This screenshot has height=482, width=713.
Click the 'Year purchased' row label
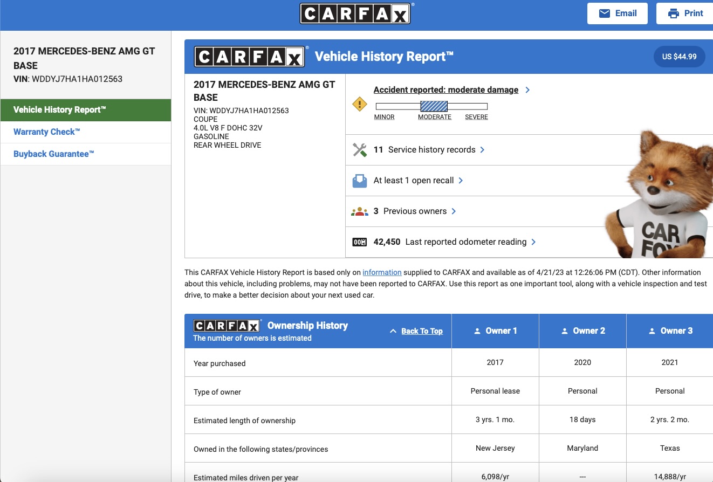[220, 363]
